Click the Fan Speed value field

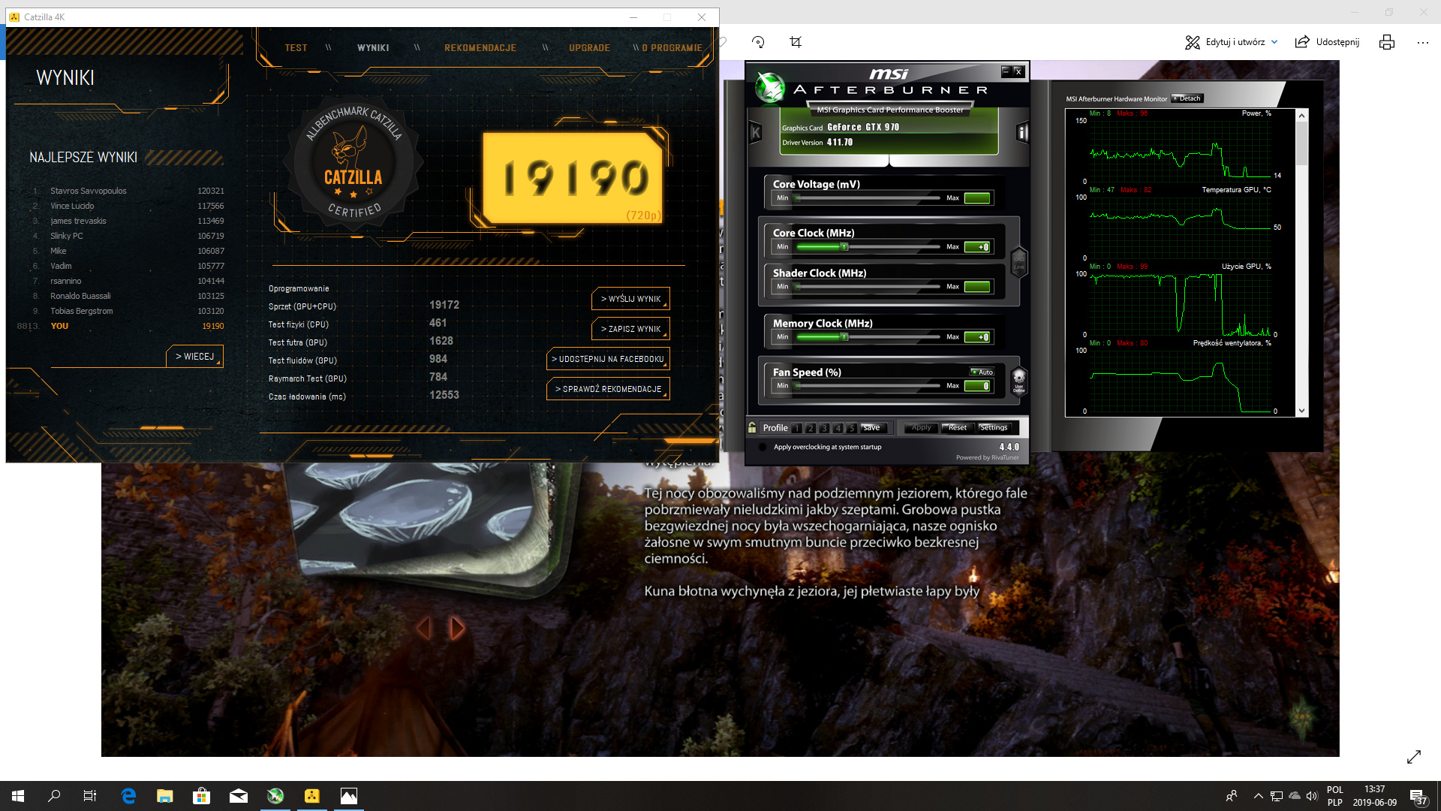(977, 386)
